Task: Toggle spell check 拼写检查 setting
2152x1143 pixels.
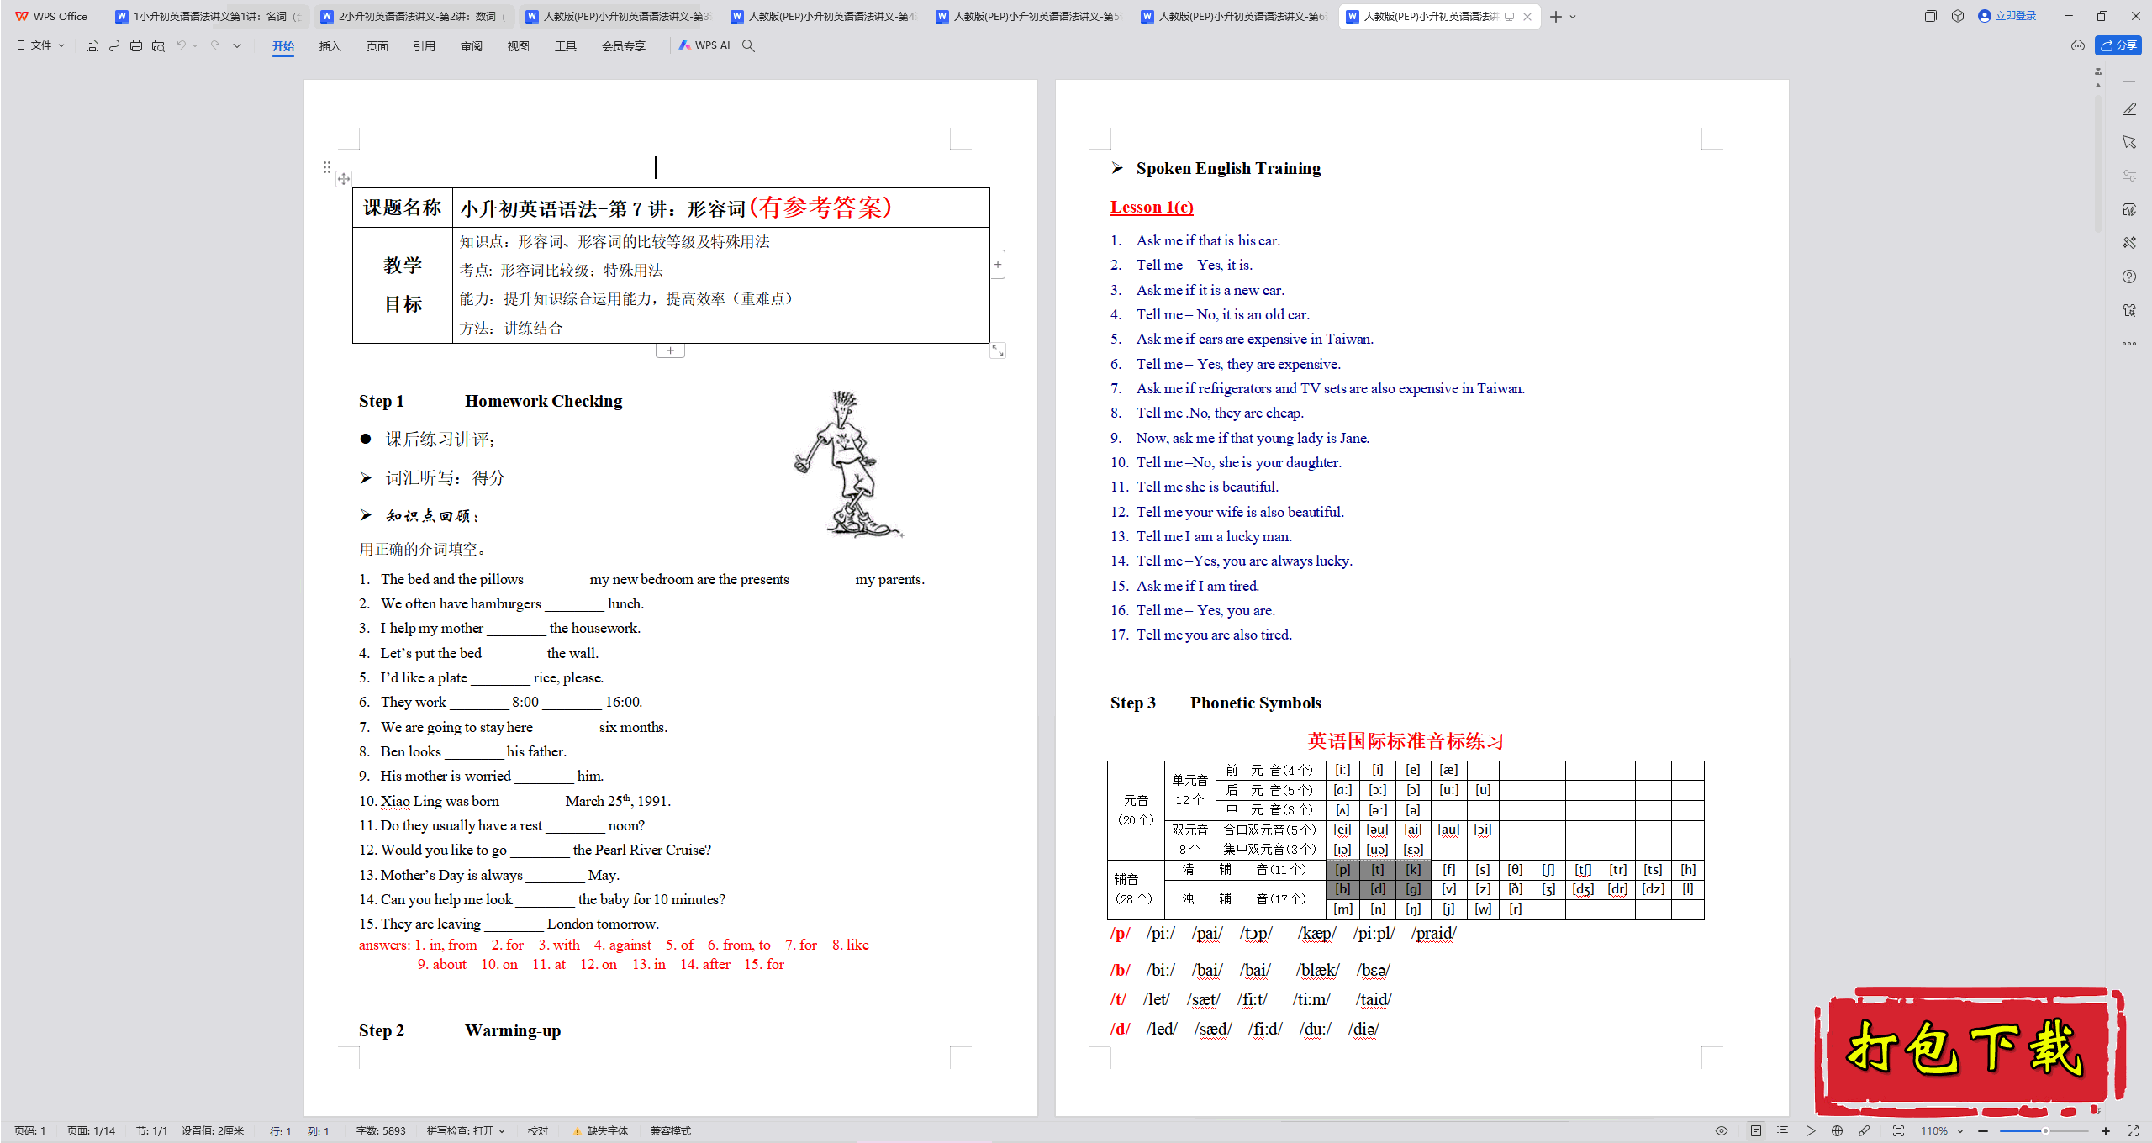Action: pyautogui.click(x=465, y=1131)
